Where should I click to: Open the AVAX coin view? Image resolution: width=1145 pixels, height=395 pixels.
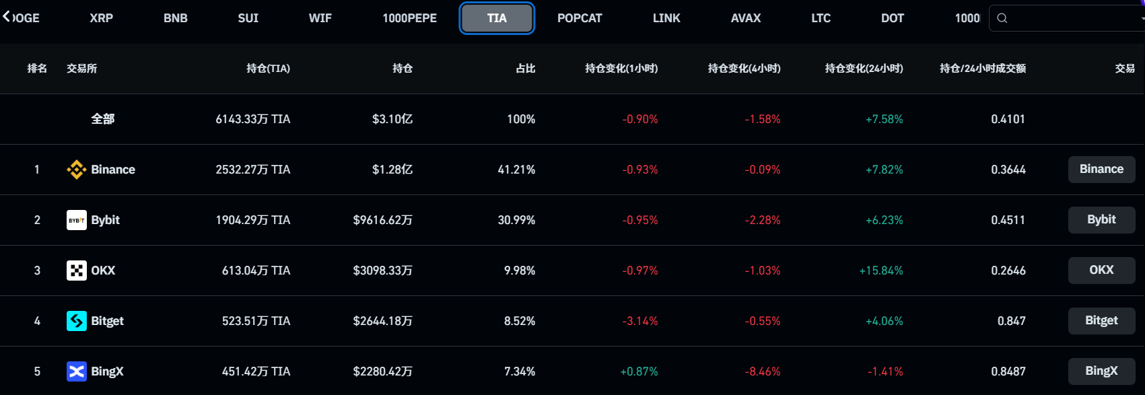click(745, 18)
